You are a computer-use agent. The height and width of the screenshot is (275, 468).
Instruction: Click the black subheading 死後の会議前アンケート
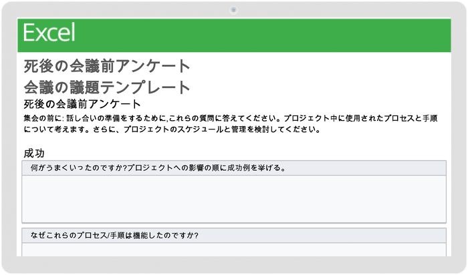point(82,104)
